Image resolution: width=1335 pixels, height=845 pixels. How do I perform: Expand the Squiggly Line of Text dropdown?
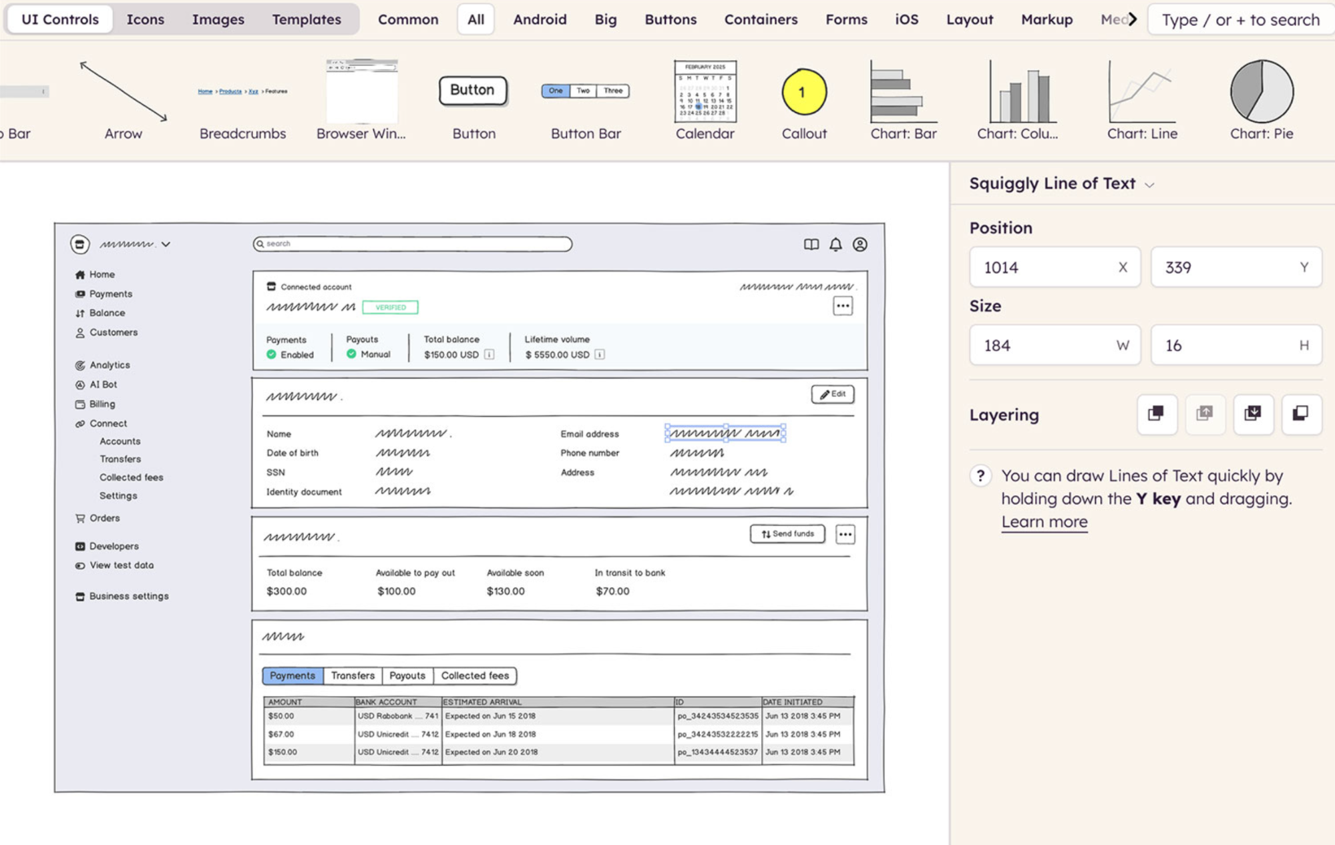(x=1149, y=185)
